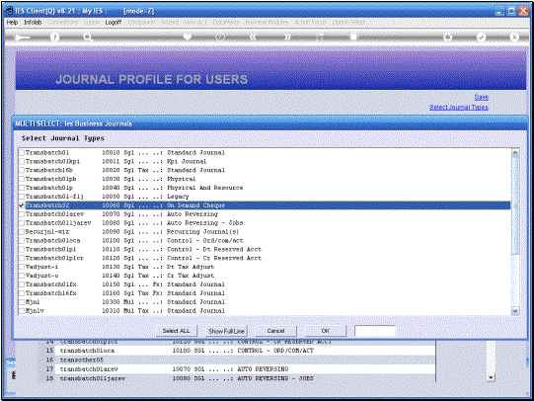Click the input field beside OK

[375, 331]
